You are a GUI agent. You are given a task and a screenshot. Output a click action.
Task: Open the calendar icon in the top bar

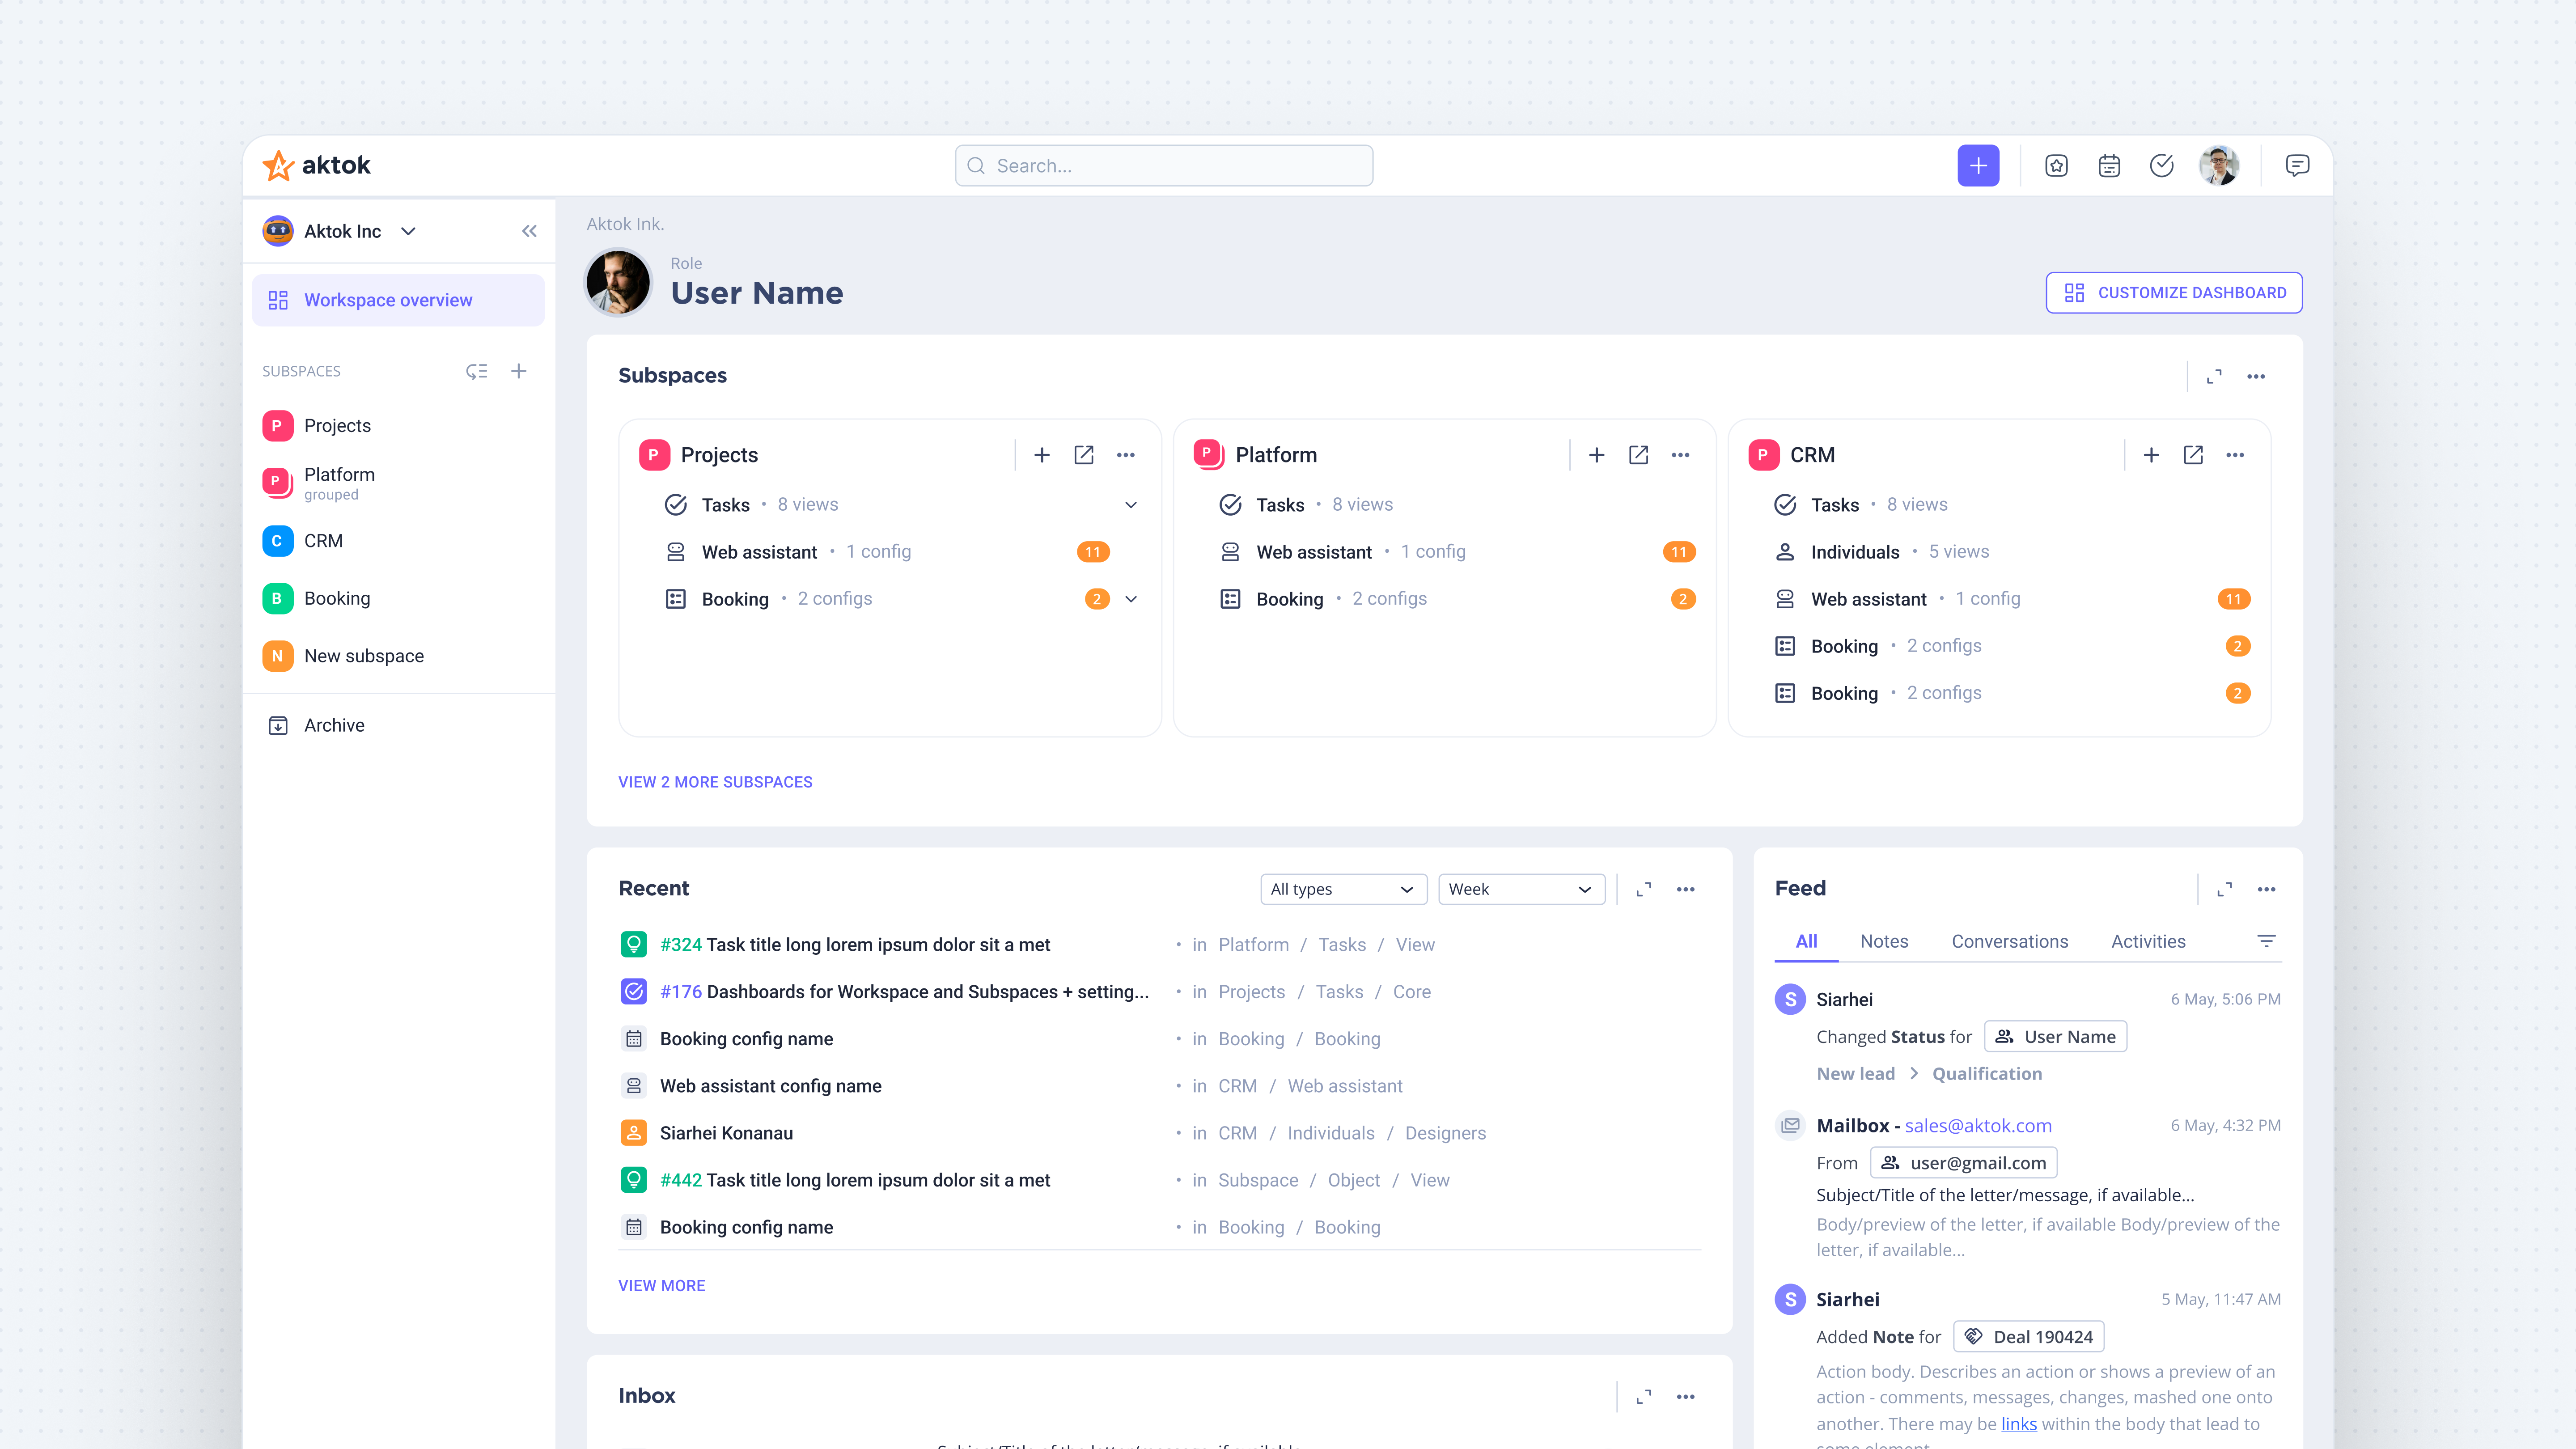click(2109, 165)
